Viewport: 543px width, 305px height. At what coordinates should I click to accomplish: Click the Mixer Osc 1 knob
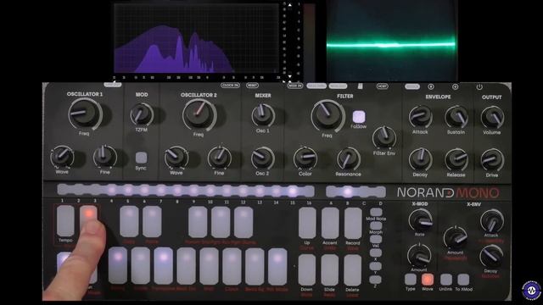(263, 115)
